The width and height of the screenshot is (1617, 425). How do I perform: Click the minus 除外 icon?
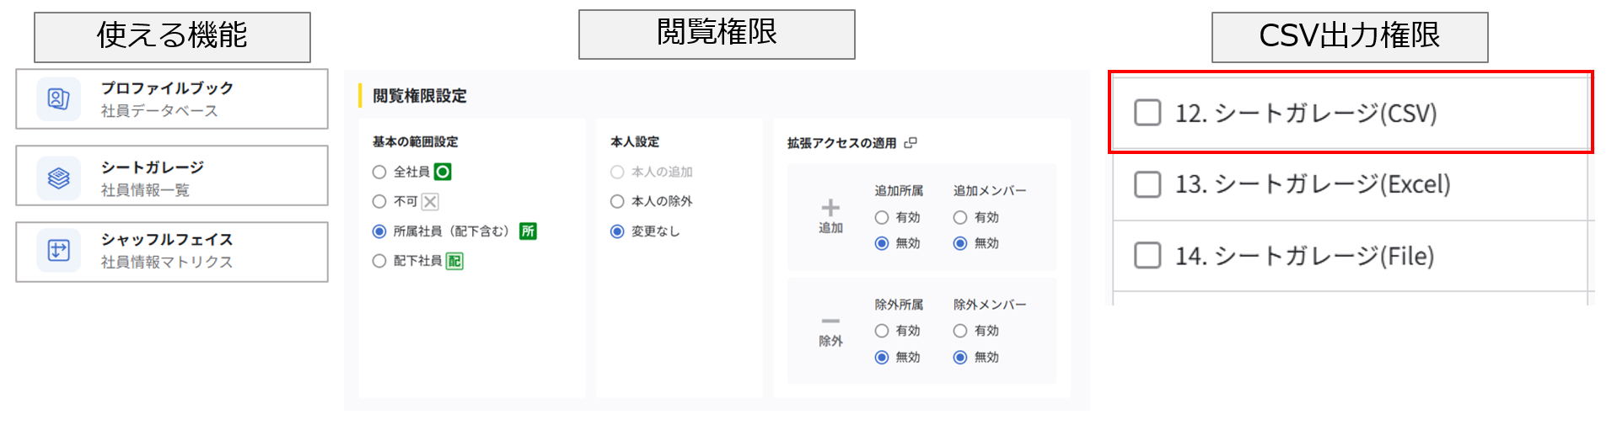coord(830,321)
